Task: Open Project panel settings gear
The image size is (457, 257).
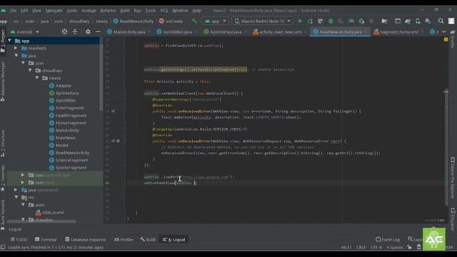Action: pyautogui.click(x=88, y=31)
